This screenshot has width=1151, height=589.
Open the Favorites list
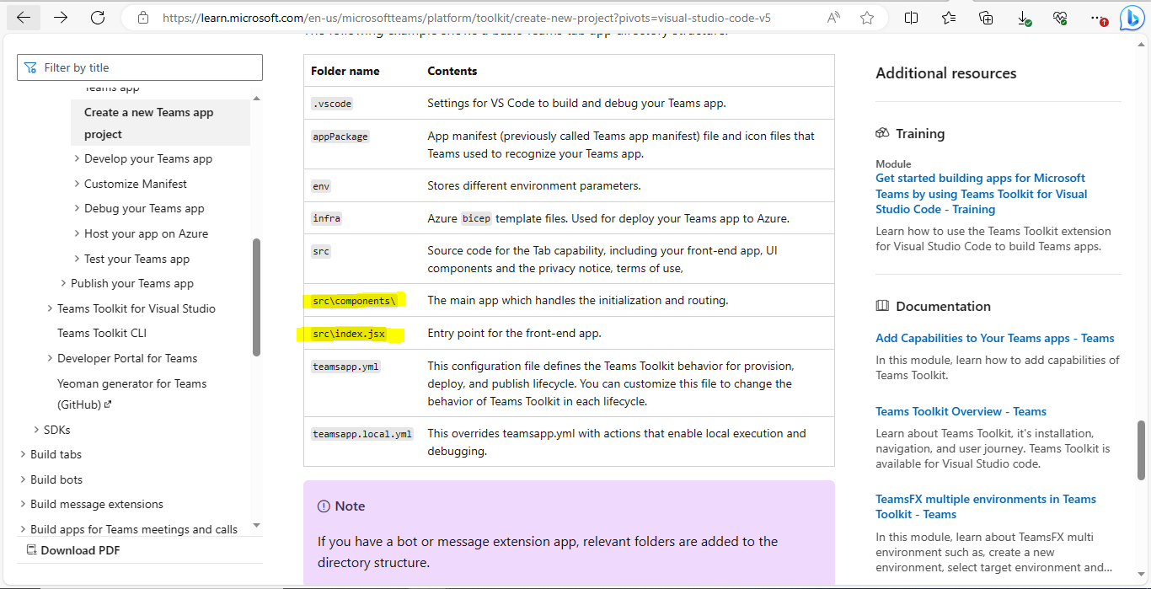[x=949, y=17]
